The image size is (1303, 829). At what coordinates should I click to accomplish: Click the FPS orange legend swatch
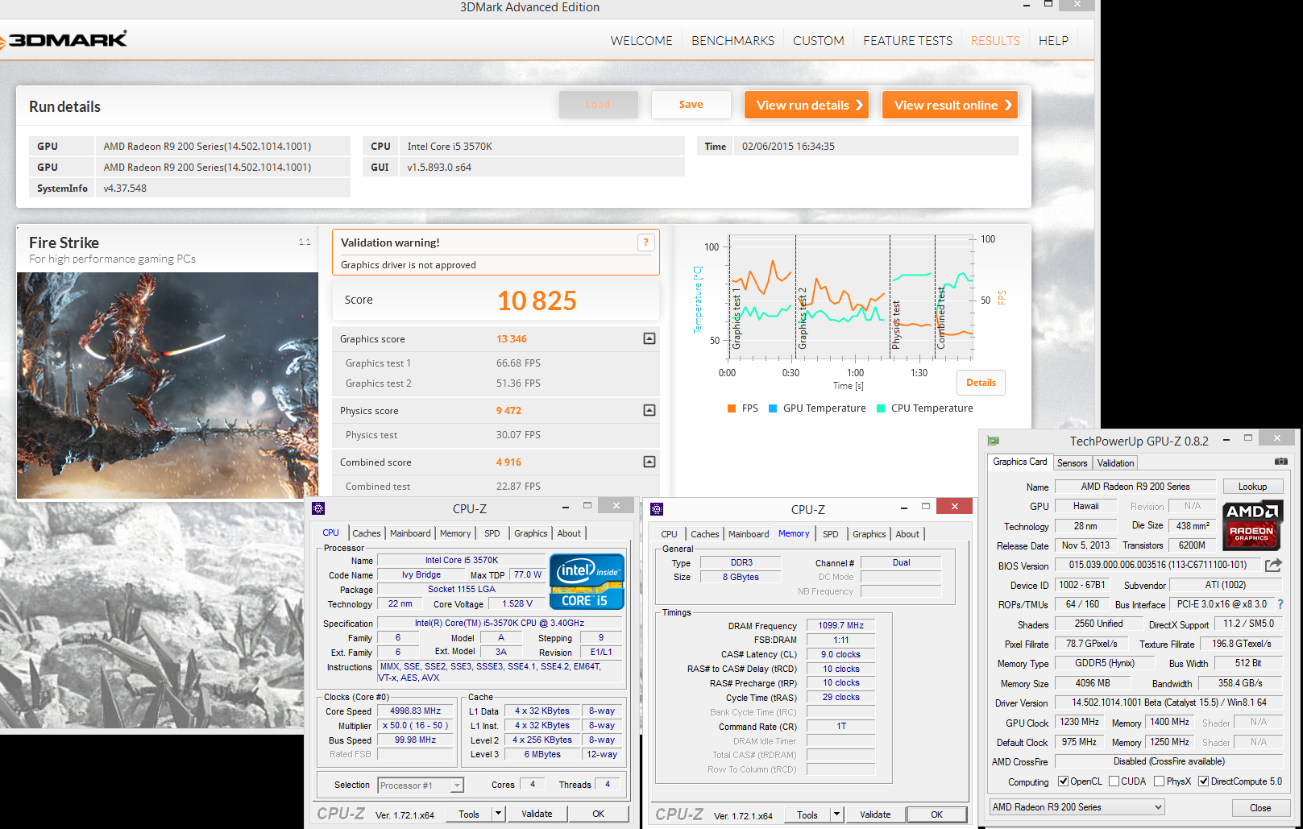click(x=732, y=408)
